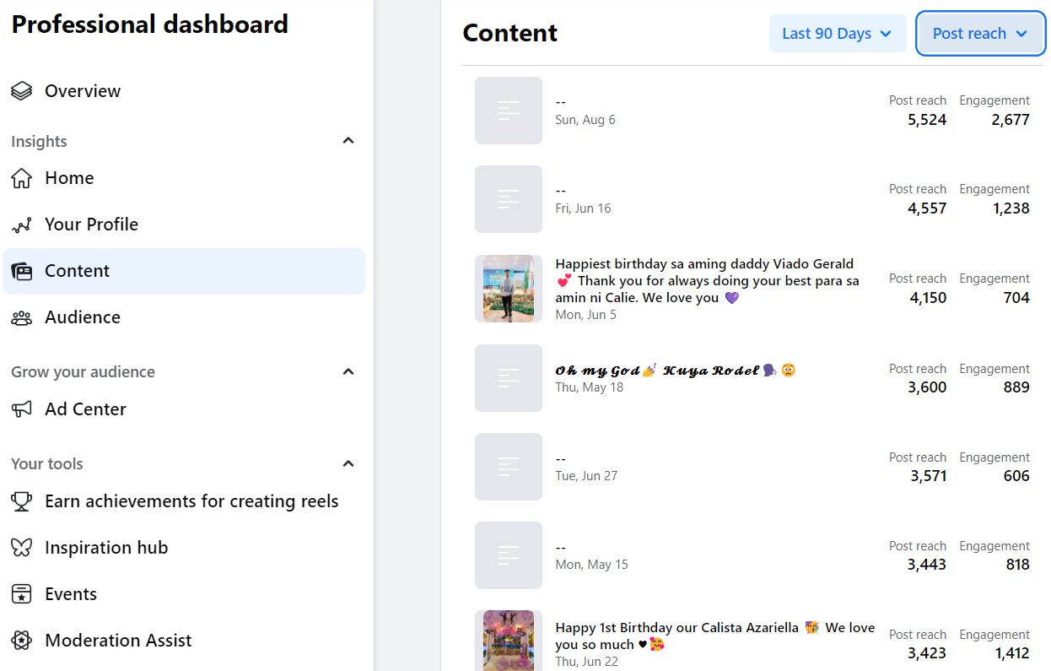Click the 'Mon, Jun 5' date
This screenshot has width=1051, height=671.
[585, 315]
